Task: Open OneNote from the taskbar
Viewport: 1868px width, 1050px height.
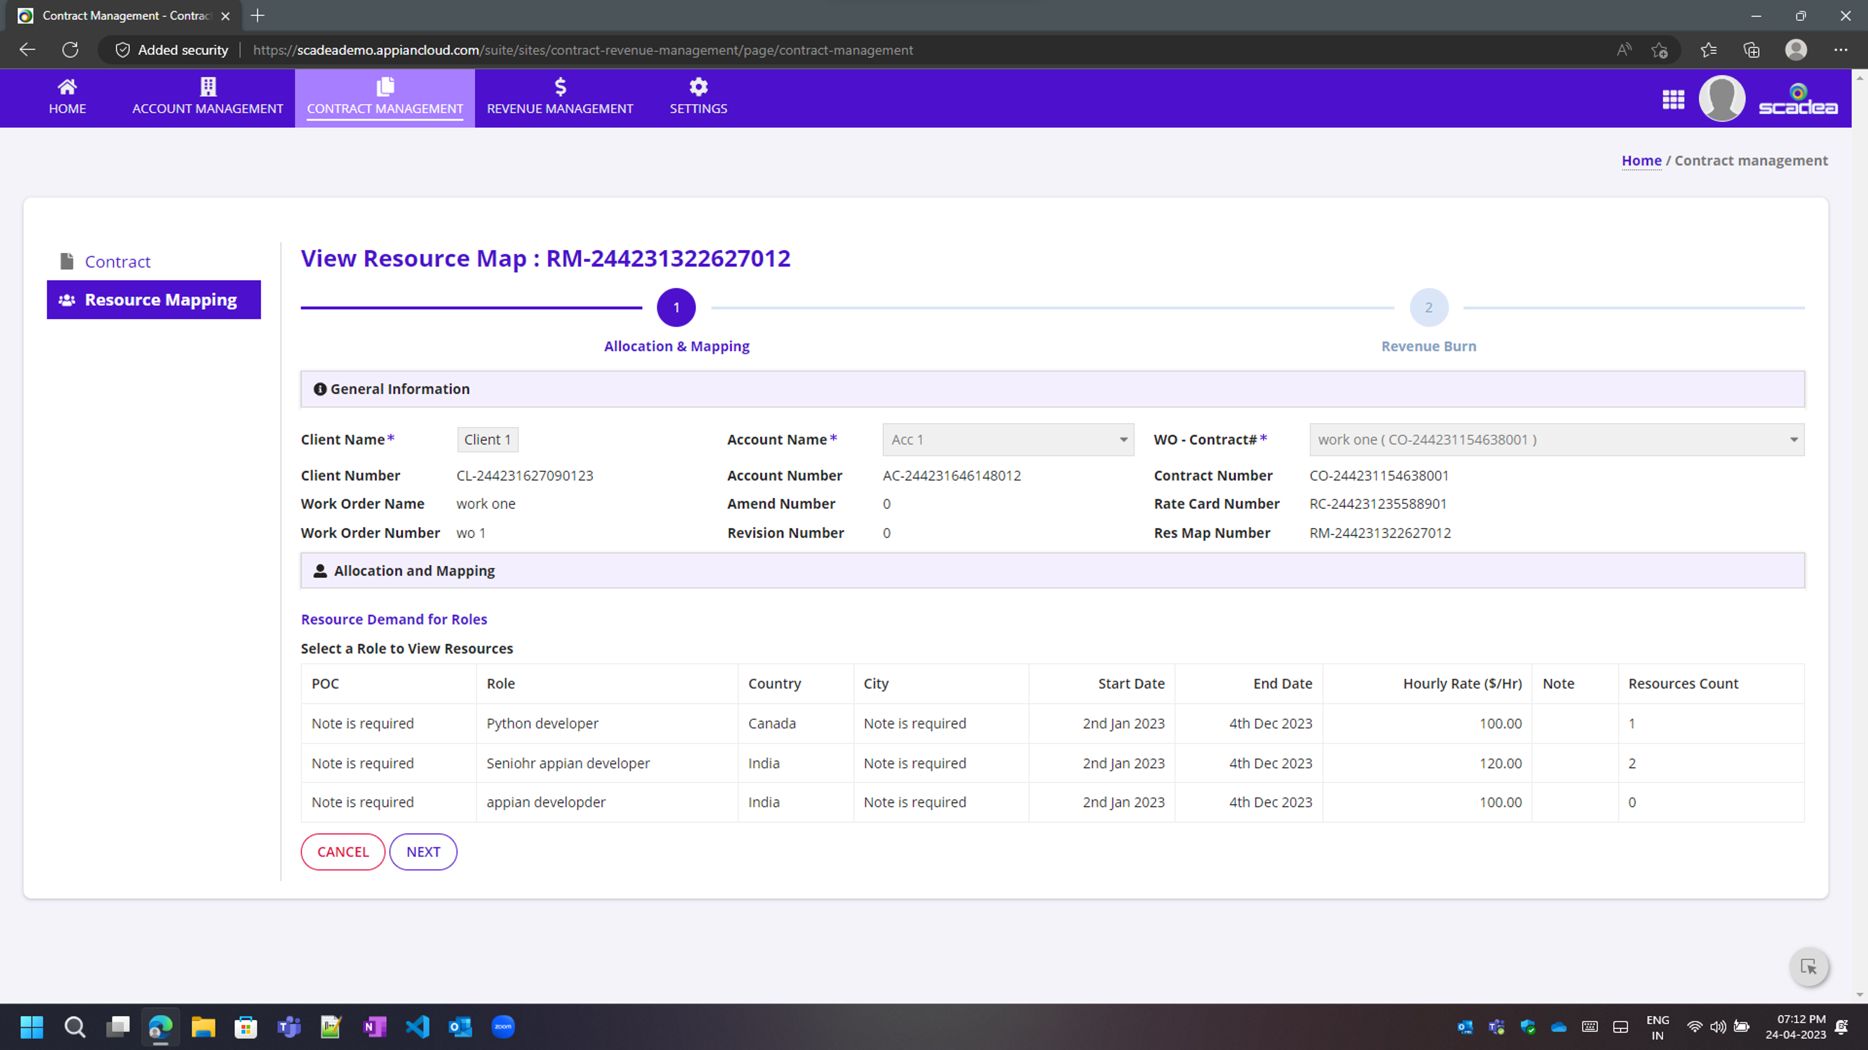Action: click(x=374, y=1027)
